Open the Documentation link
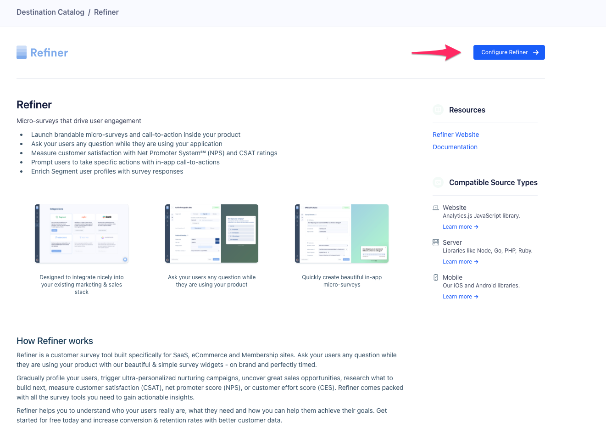Image resolution: width=606 pixels, height=439 pixels. coord(455,147)
